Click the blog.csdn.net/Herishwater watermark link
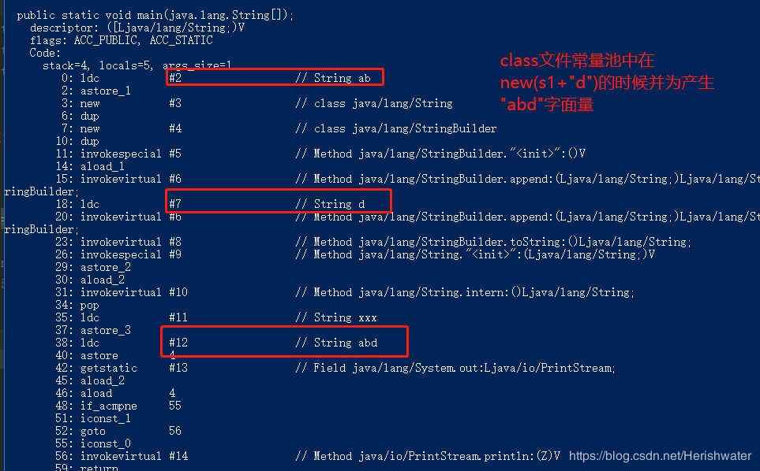 pyautogui.click(x=660, y=455)
